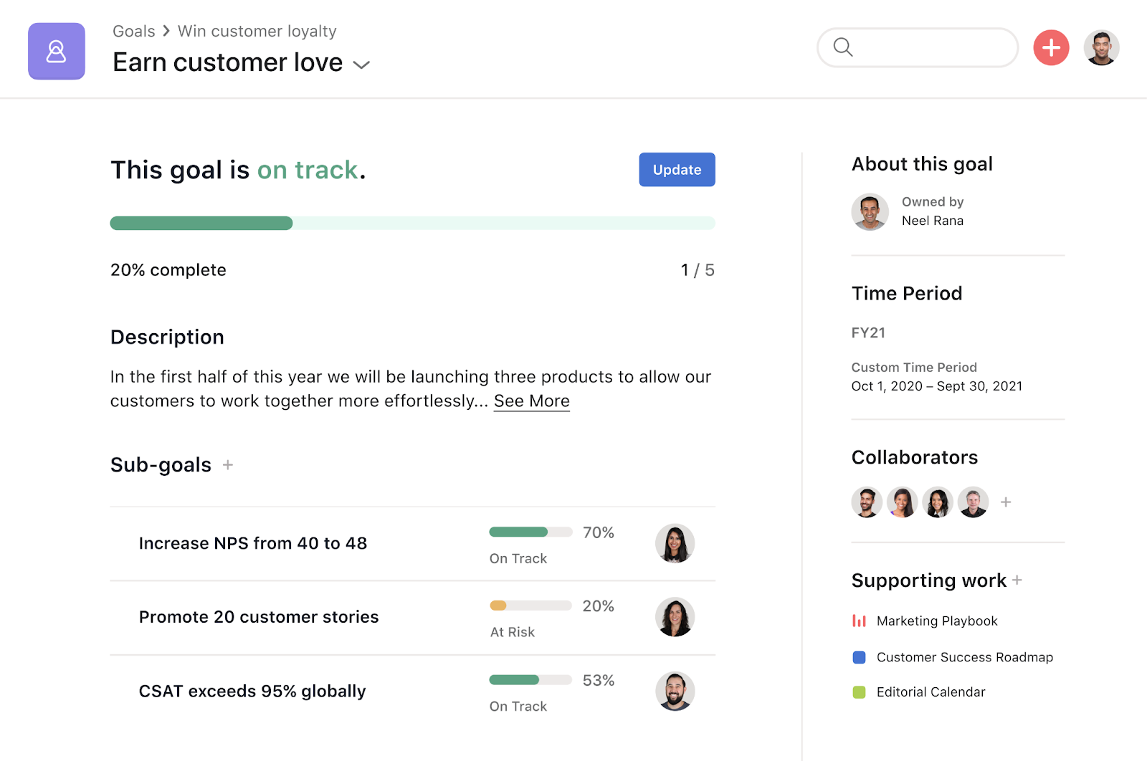1147x761 pixels.
Task: Click the first collaborator avatar
Action: click(x=867, y=502)
